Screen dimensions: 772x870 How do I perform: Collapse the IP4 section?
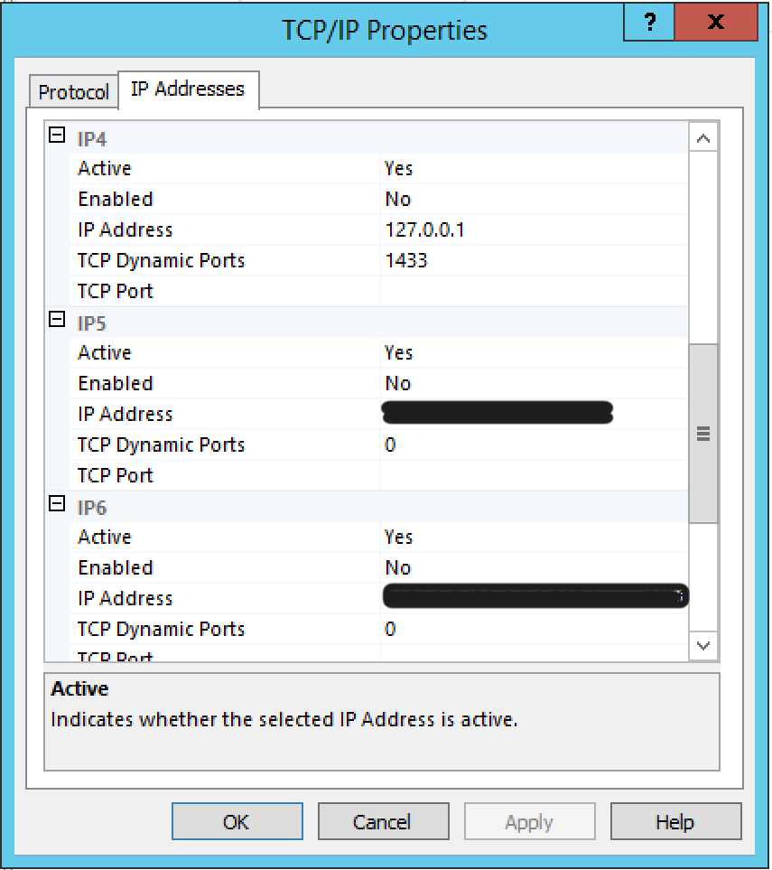point(57,136)
